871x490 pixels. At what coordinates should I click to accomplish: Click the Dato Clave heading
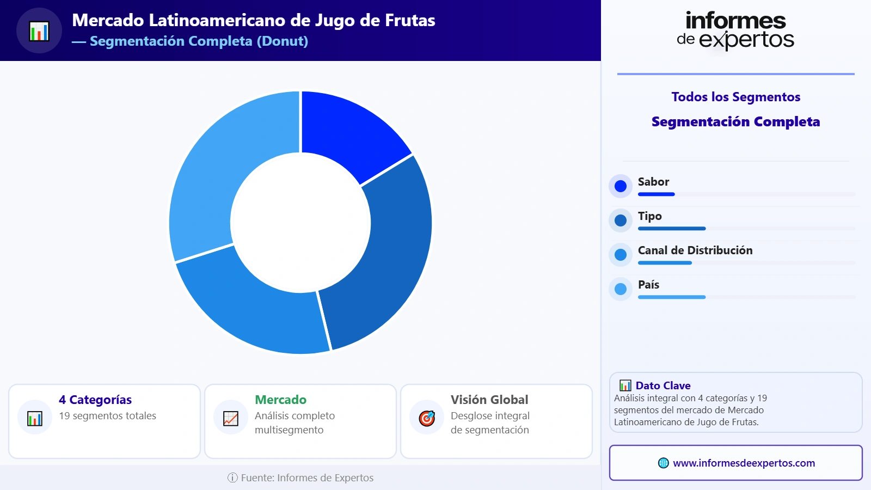tap(663, 385)
